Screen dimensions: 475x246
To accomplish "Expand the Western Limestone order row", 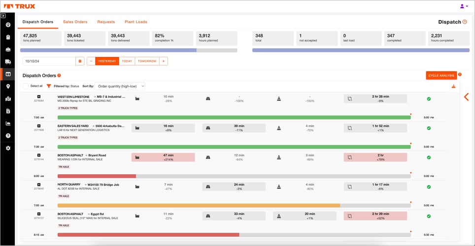I will 39,97.
